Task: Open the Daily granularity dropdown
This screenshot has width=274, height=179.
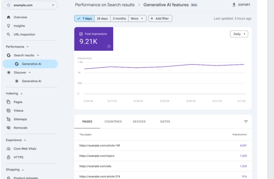Action: [239, 34]
